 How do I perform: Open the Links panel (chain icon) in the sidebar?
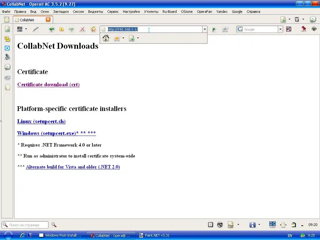tap(7, 77)
